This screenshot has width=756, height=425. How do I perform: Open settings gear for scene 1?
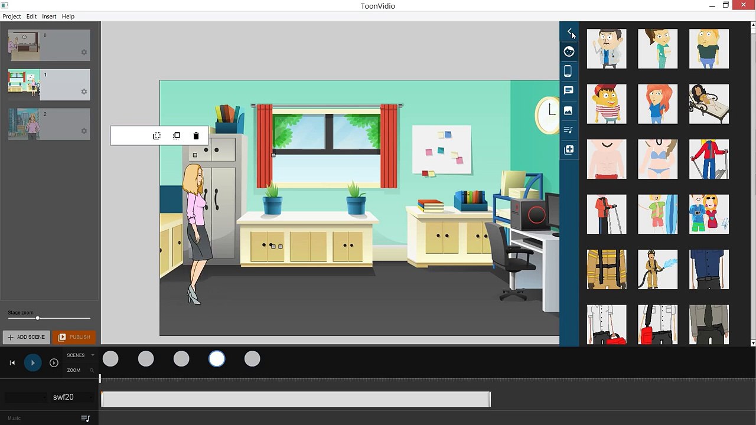[x=84, y=92]
